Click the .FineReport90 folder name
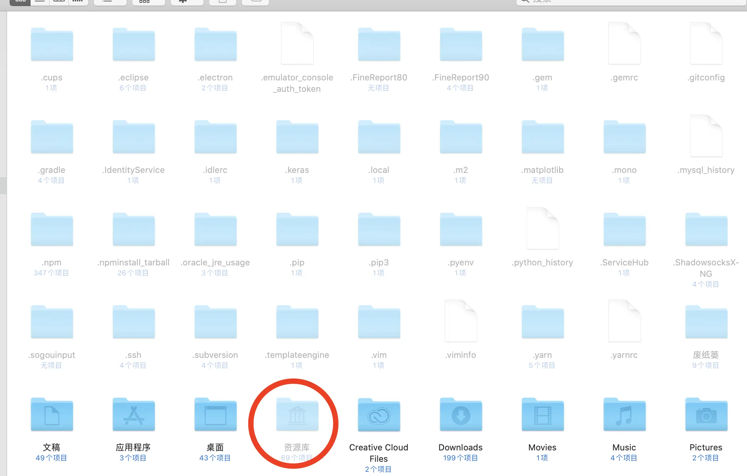The width and height of the screenshot is (747, 476). click(461, 78)
